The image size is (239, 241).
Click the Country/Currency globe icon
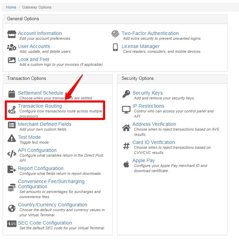[12, 208]
